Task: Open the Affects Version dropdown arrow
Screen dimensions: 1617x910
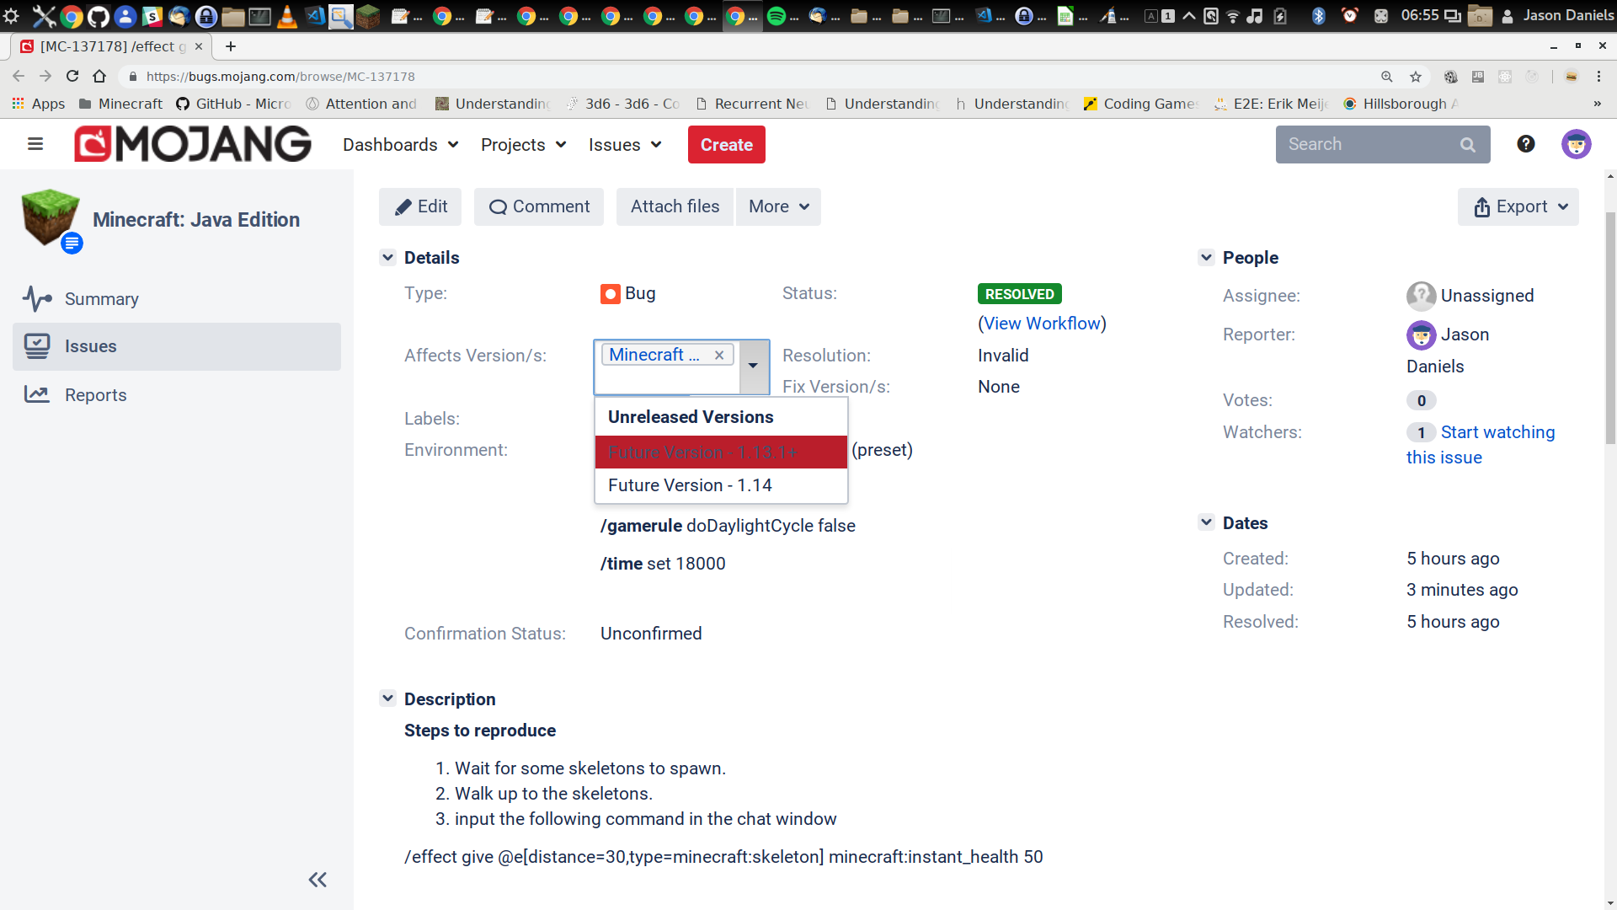Action: click(754, 366)
